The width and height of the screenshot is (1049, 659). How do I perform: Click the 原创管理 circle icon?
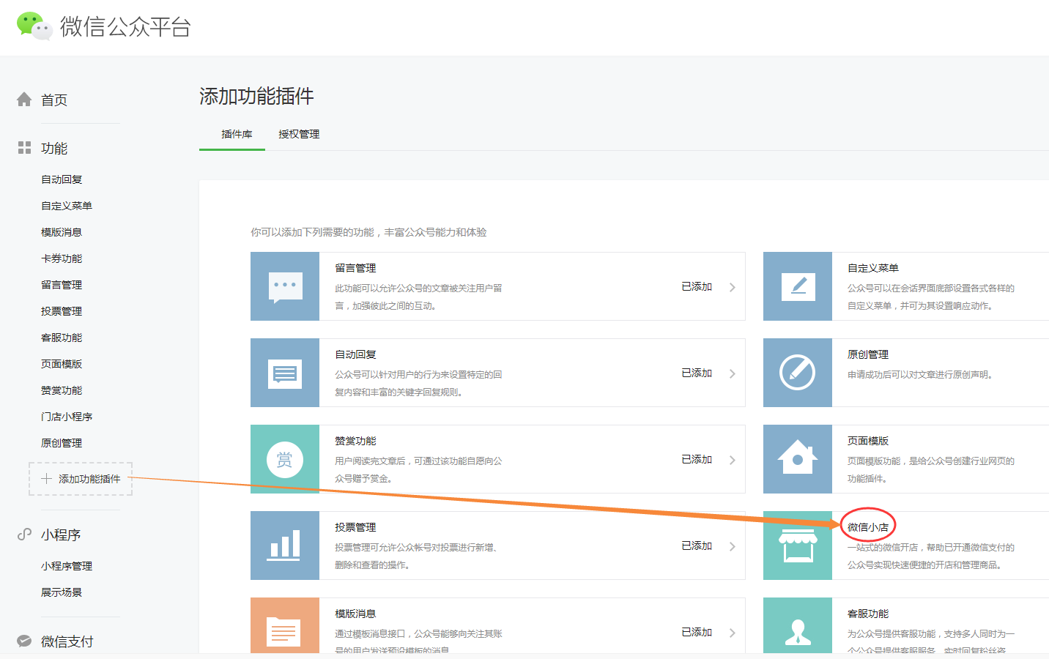pos(798,373)
